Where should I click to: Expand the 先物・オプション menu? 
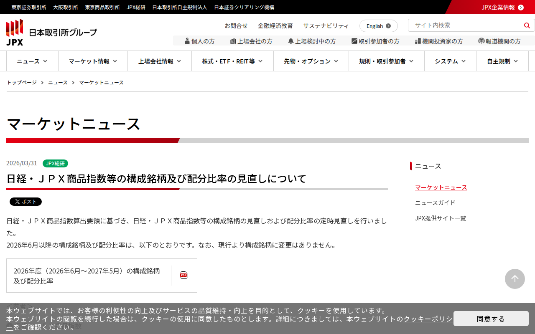point(311,61)
